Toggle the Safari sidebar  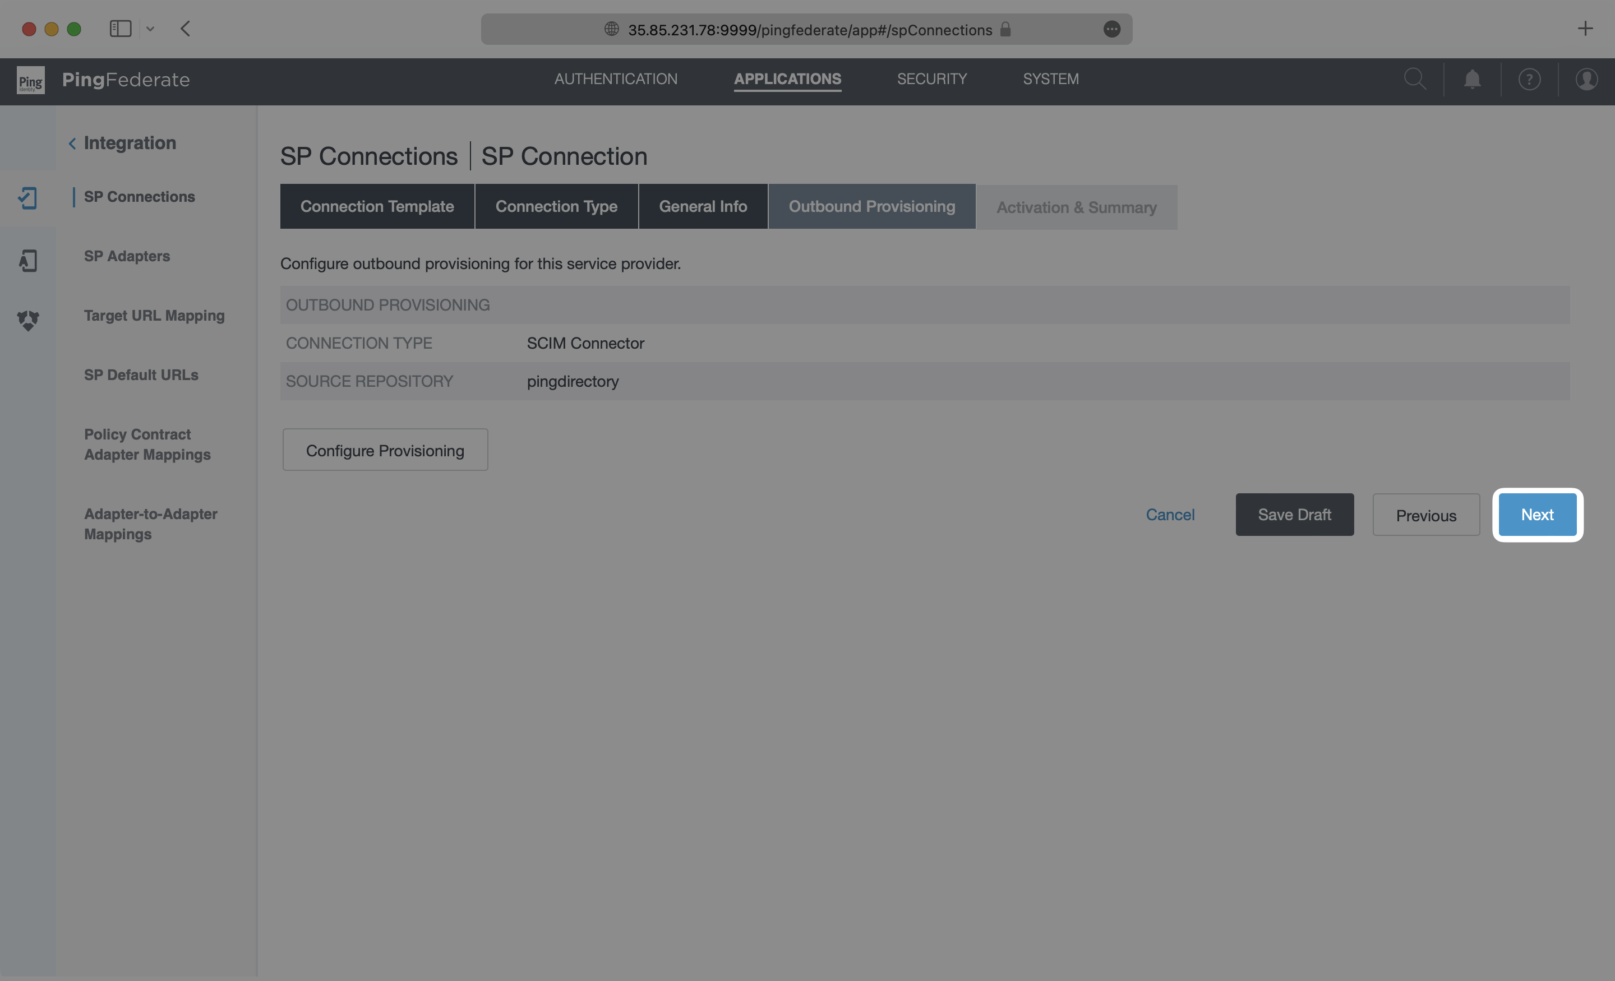click(121, 28)
